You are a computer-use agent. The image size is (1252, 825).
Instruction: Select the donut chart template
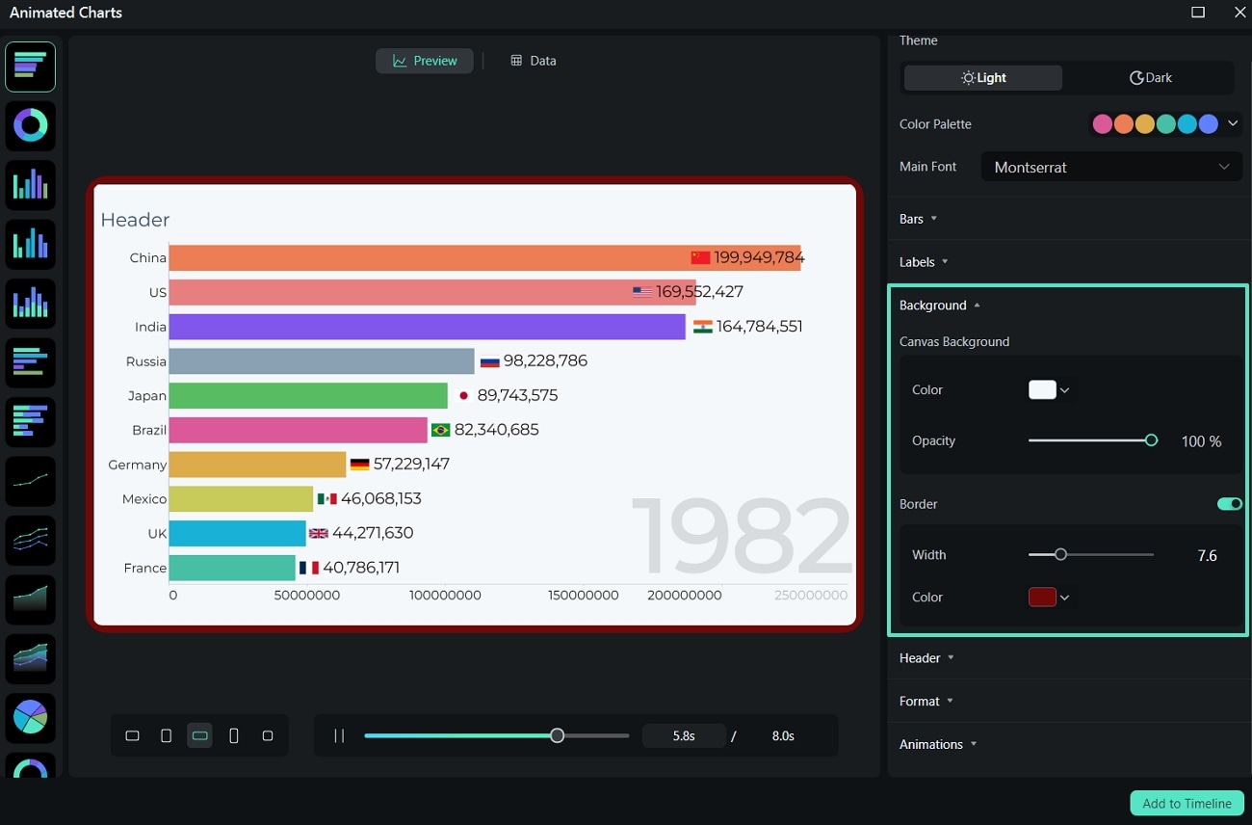point(30,125)
